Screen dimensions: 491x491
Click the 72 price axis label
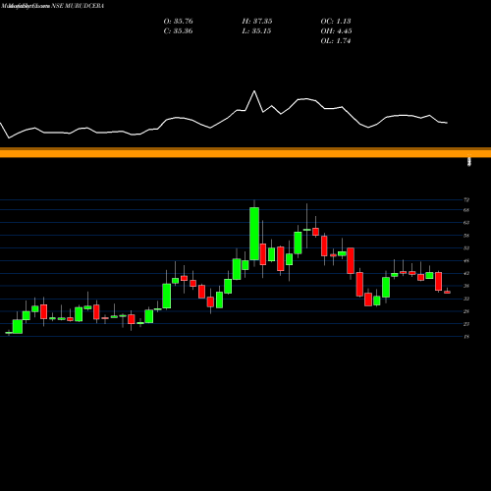coord(466,199)
